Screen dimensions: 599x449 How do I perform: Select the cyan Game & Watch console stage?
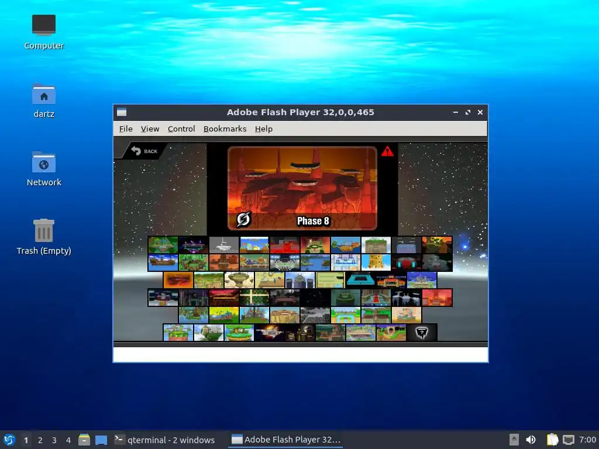click(x=361, y=280)
